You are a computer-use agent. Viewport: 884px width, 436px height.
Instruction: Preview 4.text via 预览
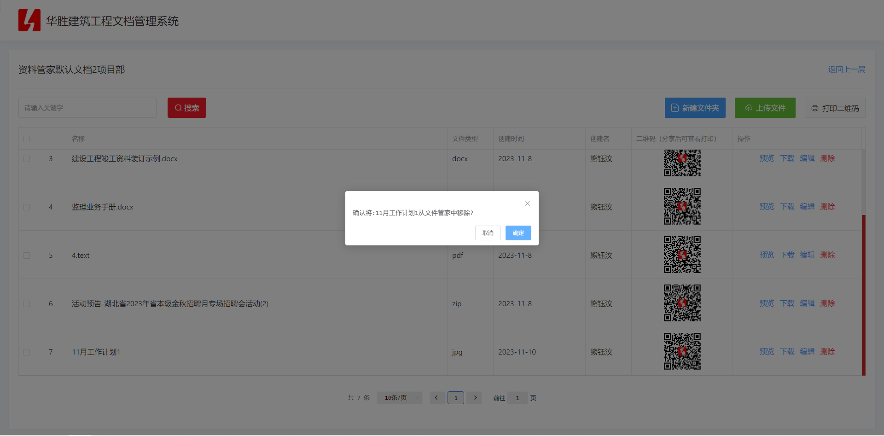767,255
